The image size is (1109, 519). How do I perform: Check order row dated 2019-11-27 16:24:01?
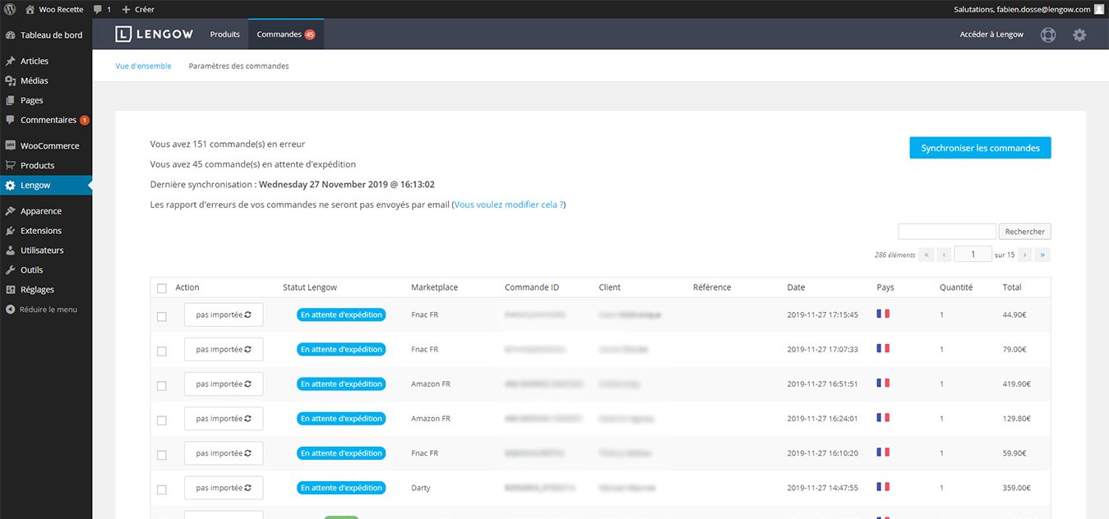pyautogui.click(x=162, y=420)
